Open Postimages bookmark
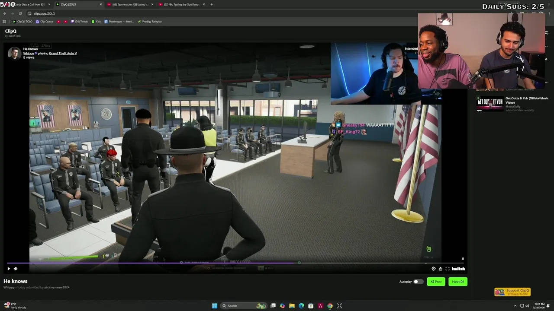554x311 pixels. click(119, 22)
